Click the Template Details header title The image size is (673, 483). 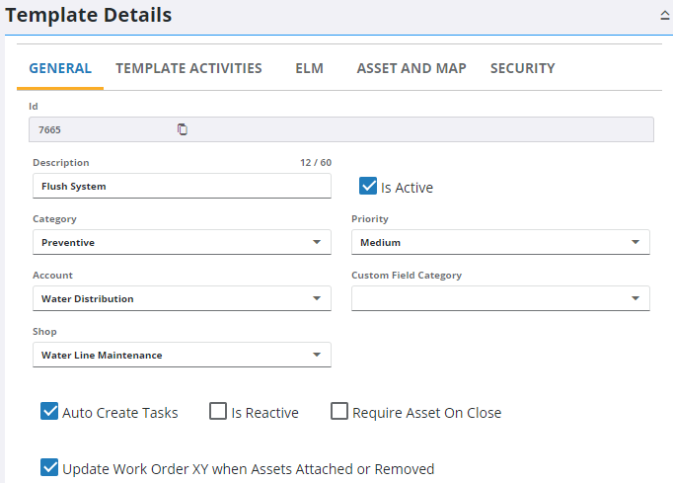[x=89, y=15]
